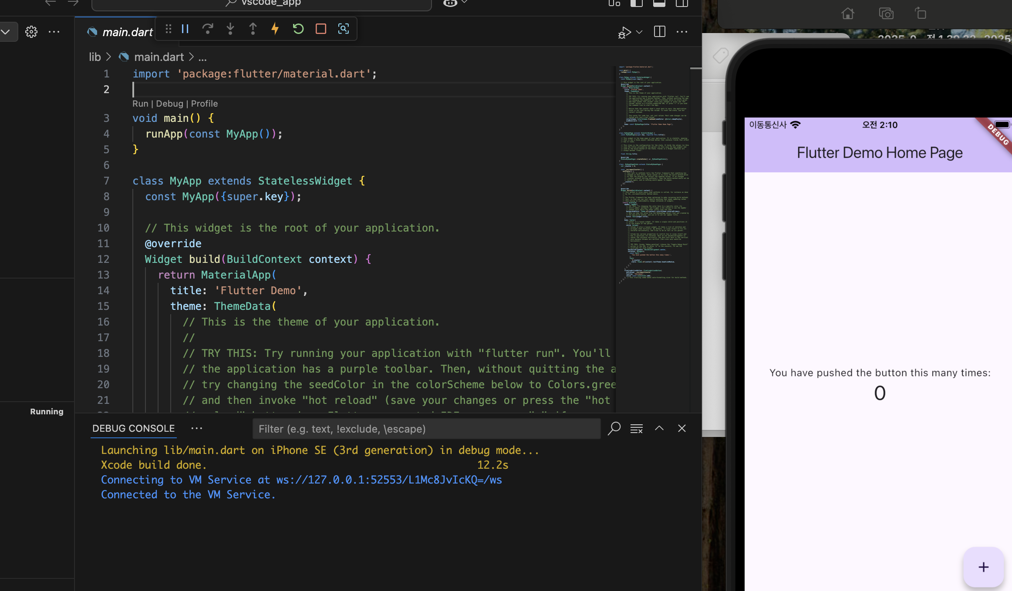Open the Flutter widget inspector icon
The height and width of the screenshot is (591, 1012).
click(x=344, y=29)
